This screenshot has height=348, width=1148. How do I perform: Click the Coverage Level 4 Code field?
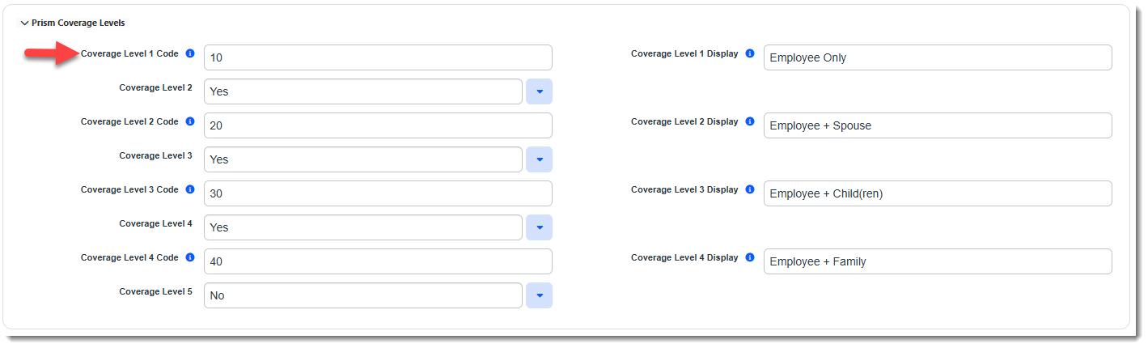[x=378, y=261]
